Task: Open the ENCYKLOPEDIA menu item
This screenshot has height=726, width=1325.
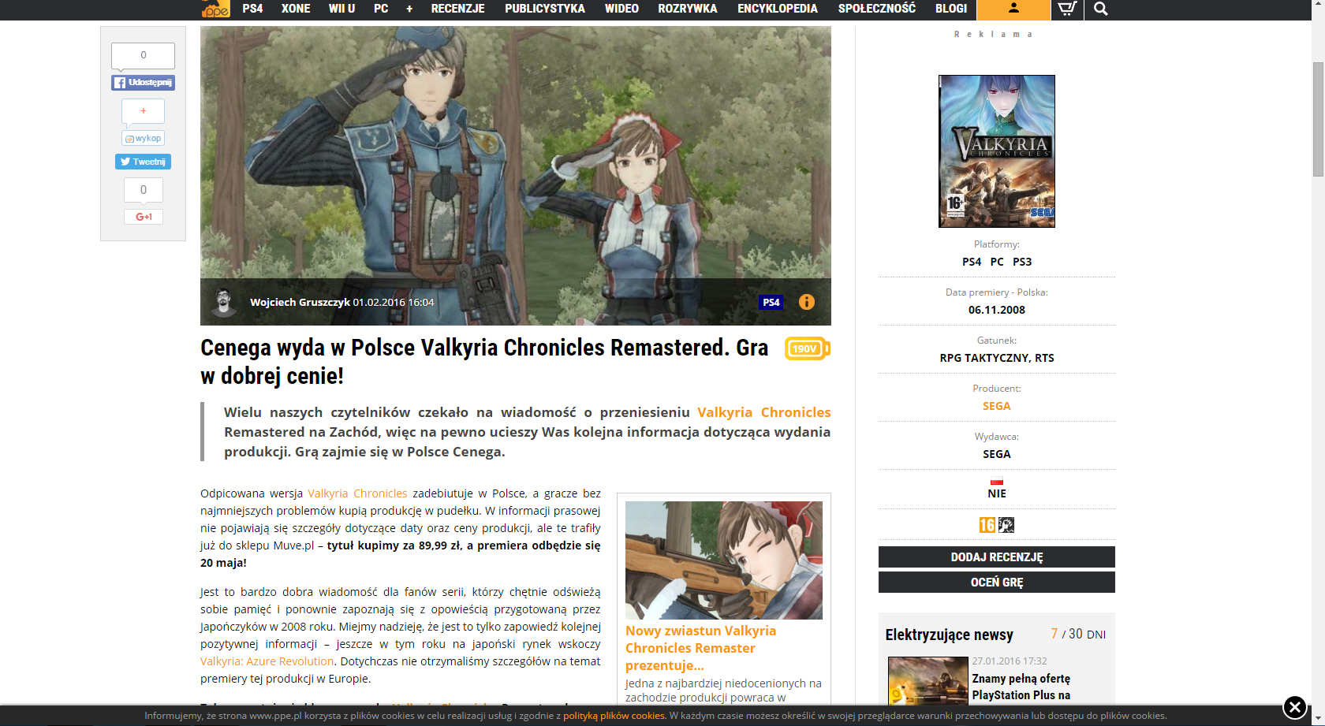Action: (x=777, y=9)
